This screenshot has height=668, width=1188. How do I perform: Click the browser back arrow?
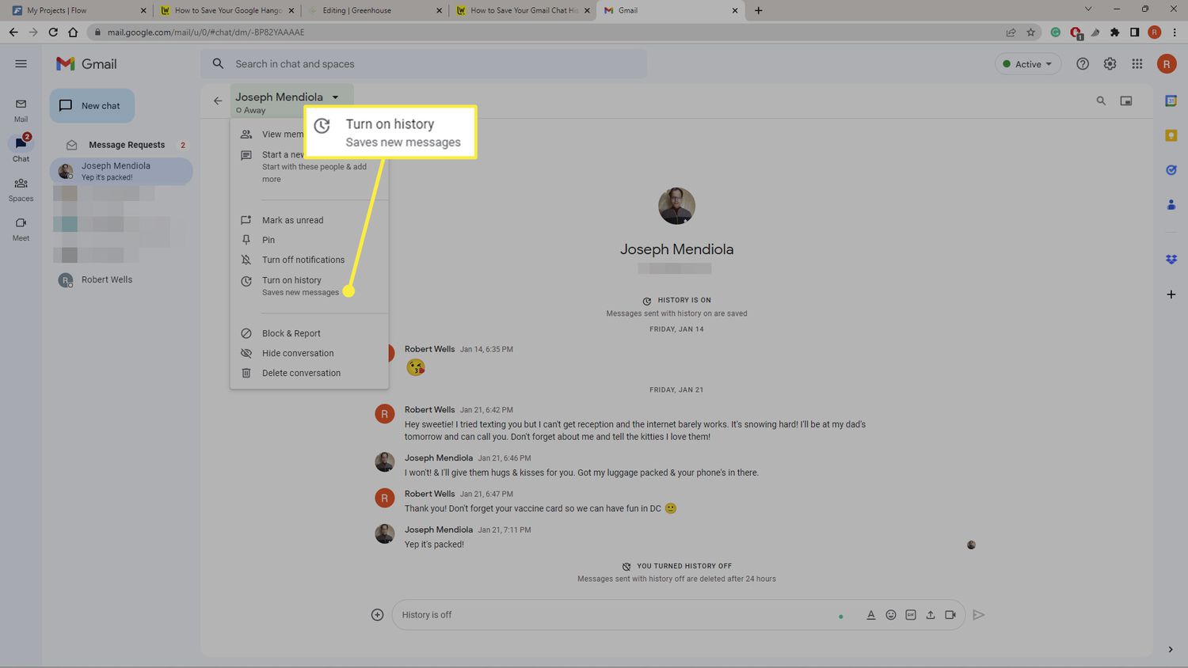point(13,32)
